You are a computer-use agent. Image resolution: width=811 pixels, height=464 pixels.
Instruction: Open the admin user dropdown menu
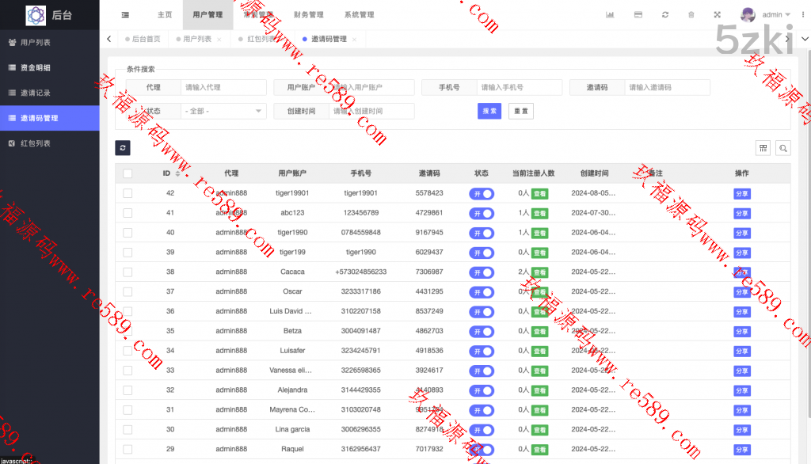[x=766, y=15]
